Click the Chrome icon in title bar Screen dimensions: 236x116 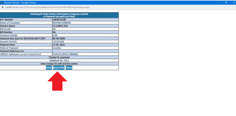coord(2,3)
